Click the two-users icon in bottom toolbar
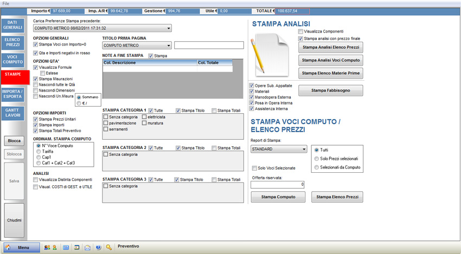Screen dimensions: 461x254 tap(47, 248)
